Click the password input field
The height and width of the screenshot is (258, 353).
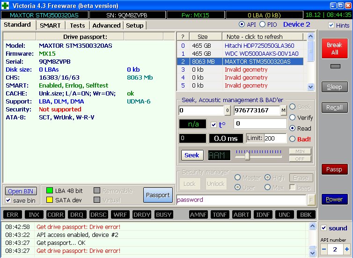pyautogui.click(x=241, y=200)
